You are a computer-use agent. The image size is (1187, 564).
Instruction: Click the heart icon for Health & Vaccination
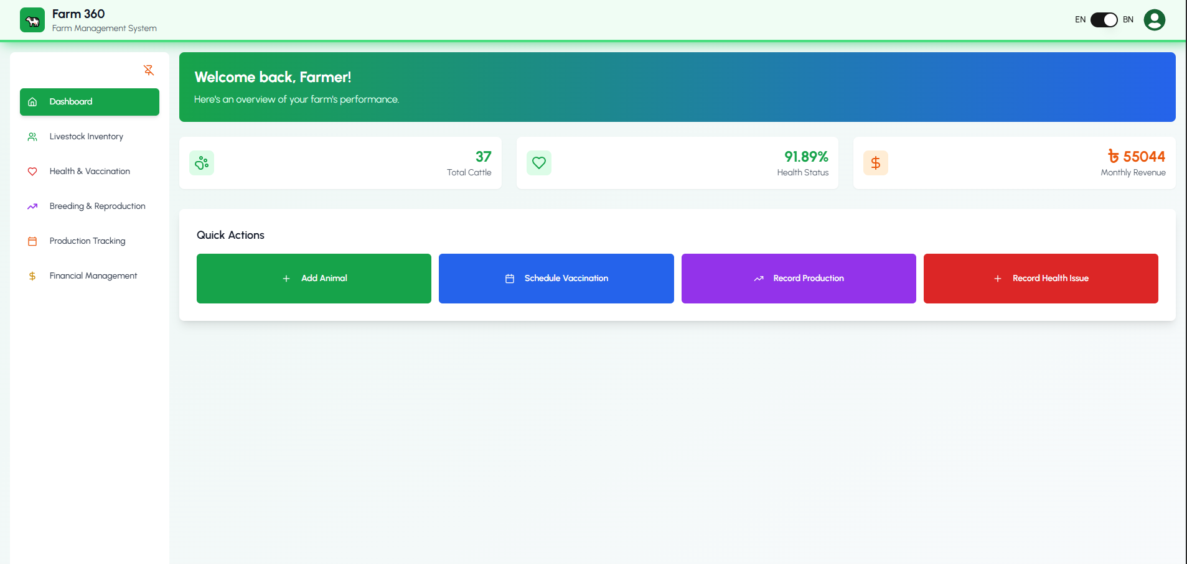(x=32, y=171)
